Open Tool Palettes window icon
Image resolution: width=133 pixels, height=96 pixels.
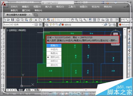pyautogui.click(x=99, y=20)
